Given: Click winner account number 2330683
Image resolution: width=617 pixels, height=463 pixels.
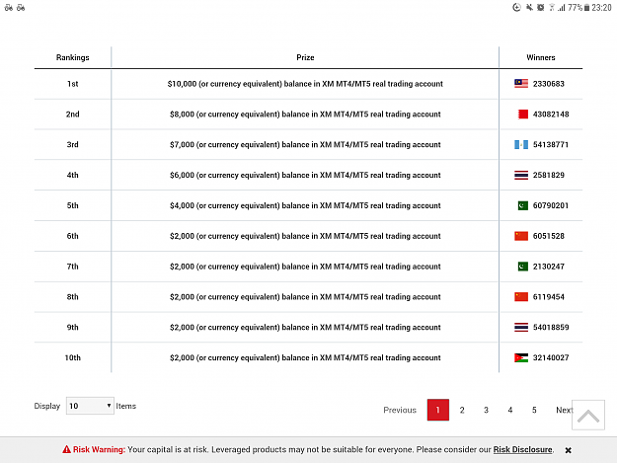Looking at the screenshot, I should point(549,84).
